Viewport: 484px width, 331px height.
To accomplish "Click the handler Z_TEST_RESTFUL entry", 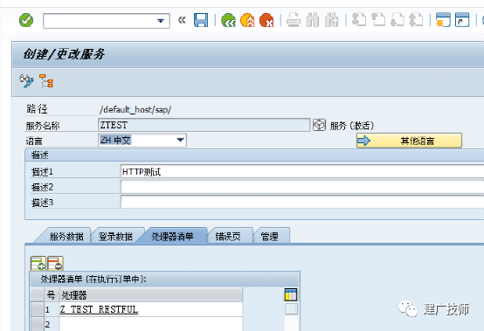I will coord(99,309).
